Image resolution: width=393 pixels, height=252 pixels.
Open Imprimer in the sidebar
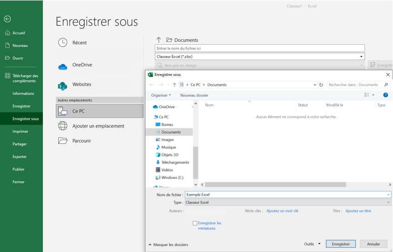tap(20, 131)
